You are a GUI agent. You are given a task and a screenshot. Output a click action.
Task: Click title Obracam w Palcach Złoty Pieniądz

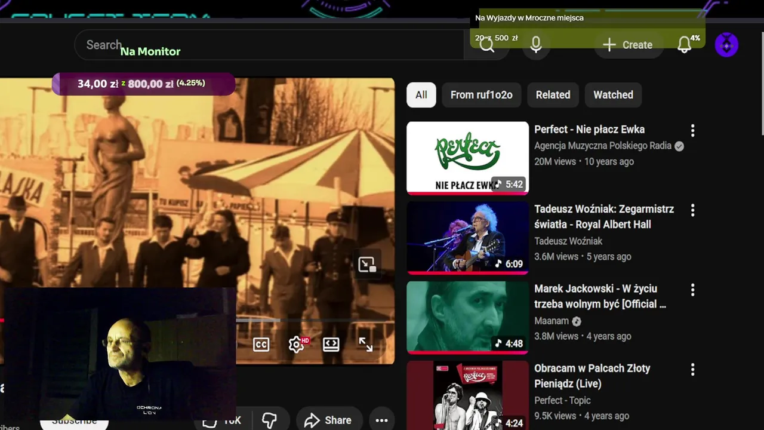592,376
